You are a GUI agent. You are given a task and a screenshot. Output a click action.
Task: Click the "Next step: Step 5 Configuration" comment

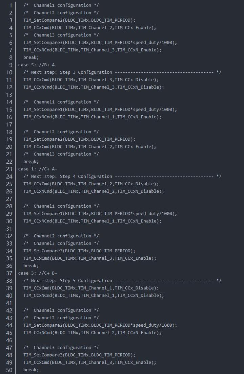pos(71,281)
